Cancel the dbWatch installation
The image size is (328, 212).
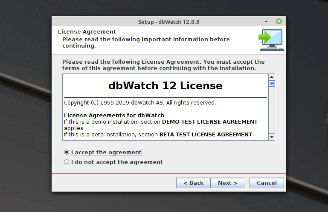click(x=267, y=183)
